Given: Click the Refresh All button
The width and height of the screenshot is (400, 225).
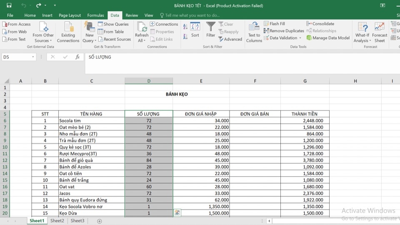Looking at the screenshot, I should tap(142, 32).
